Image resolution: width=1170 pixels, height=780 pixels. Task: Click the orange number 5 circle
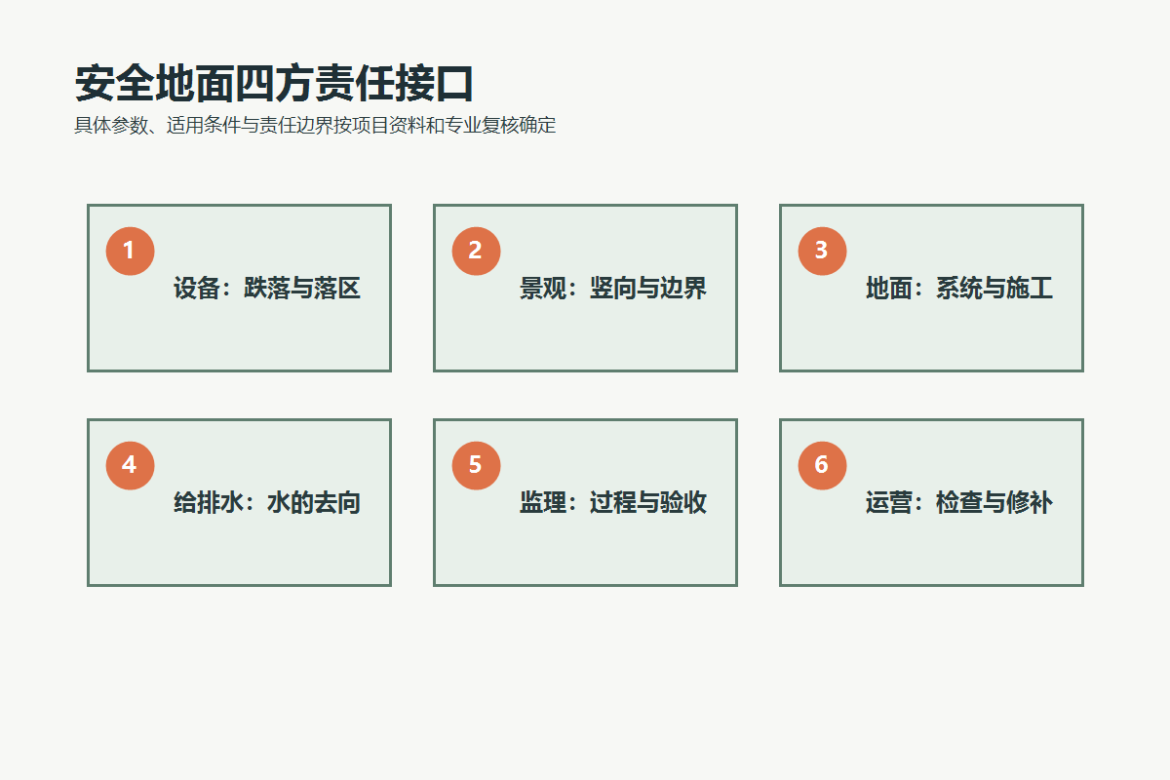click(x=476, y=465)
